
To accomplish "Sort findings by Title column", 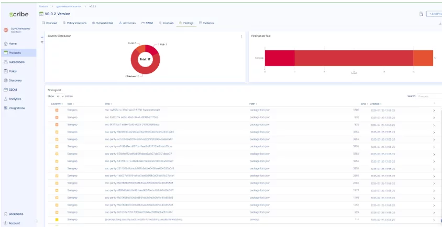I will click(108, 104).
